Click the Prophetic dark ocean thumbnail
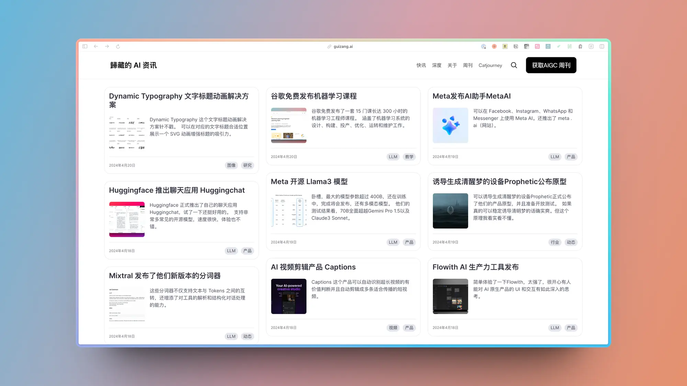 tap(450, 211)
